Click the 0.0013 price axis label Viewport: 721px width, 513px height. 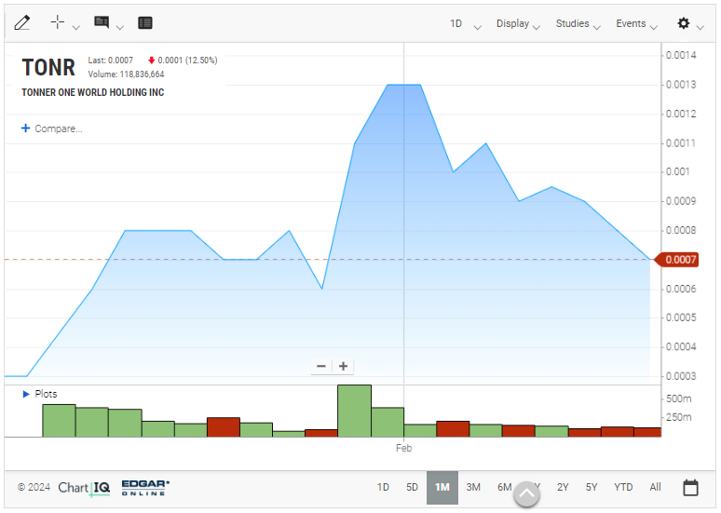click(681, 85)
